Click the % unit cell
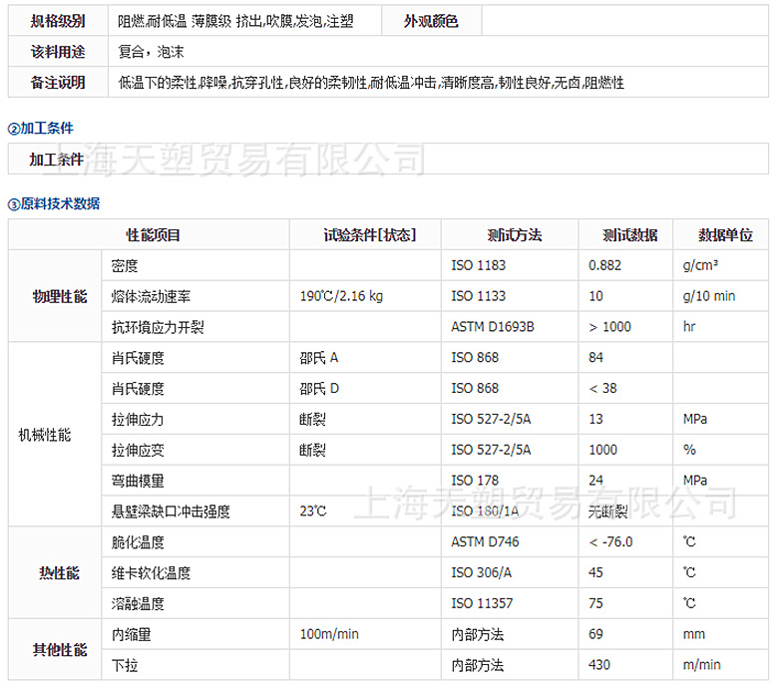The height and width of the screenshot is (686, 778). click(x=720, y=451)
